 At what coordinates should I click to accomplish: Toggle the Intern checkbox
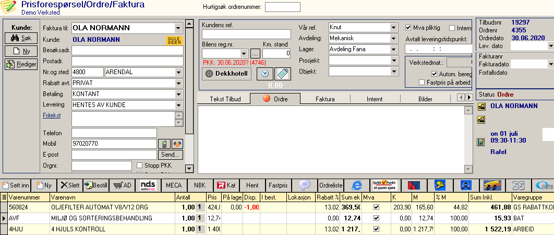[x=452, y=28]
